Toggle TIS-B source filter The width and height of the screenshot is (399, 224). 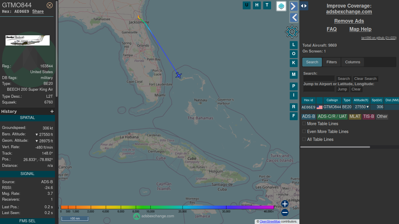tap(369, 117)
